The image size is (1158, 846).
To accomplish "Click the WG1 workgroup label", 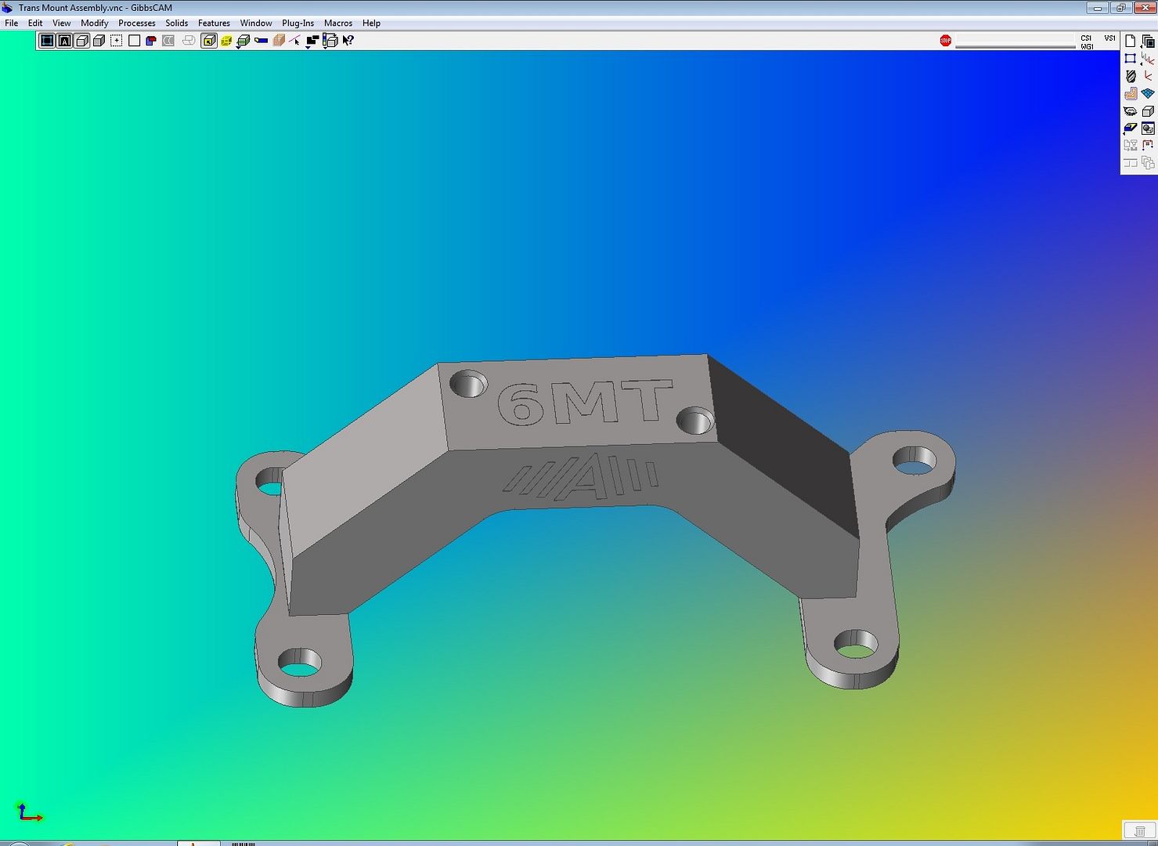I will [x=1087, y=47].
